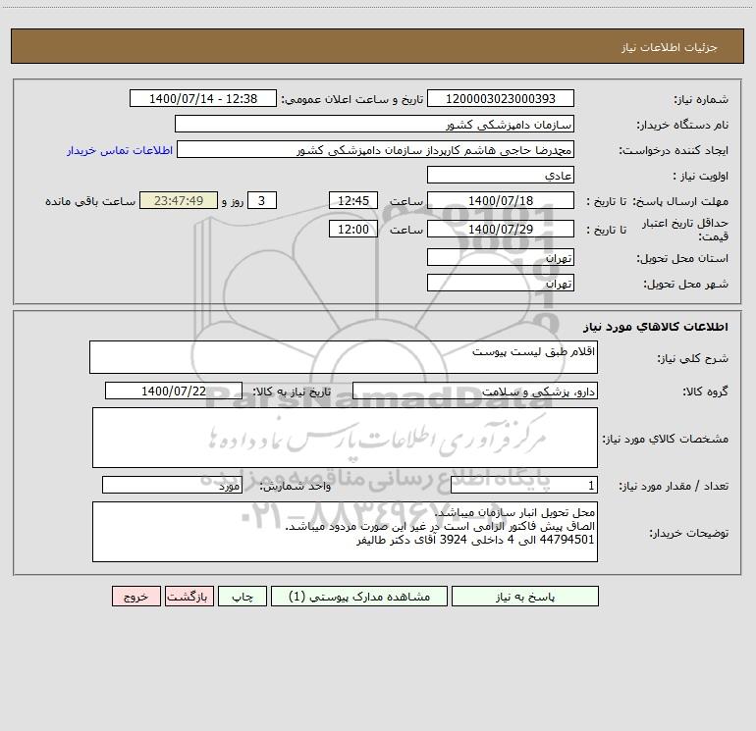Image resolution: width=756 pixels, height=731 pixels.
Task: Click the 'توضیحات خریدار:' label
Action: pyautogui.click(x=688, y=533)
